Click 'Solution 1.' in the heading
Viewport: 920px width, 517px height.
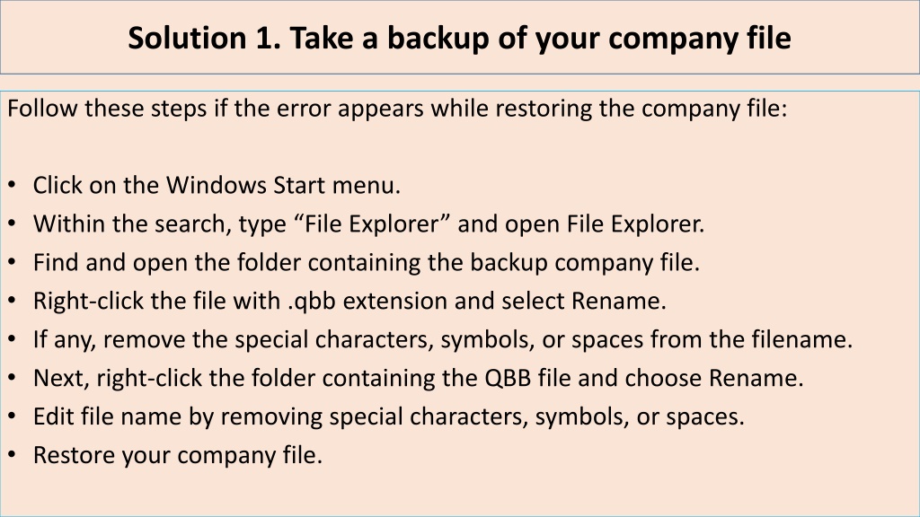click(x=204, y=39)
